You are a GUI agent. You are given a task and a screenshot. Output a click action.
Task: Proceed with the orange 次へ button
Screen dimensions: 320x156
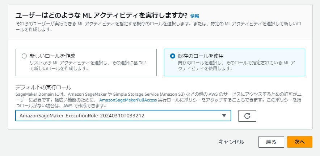(299, 142)
